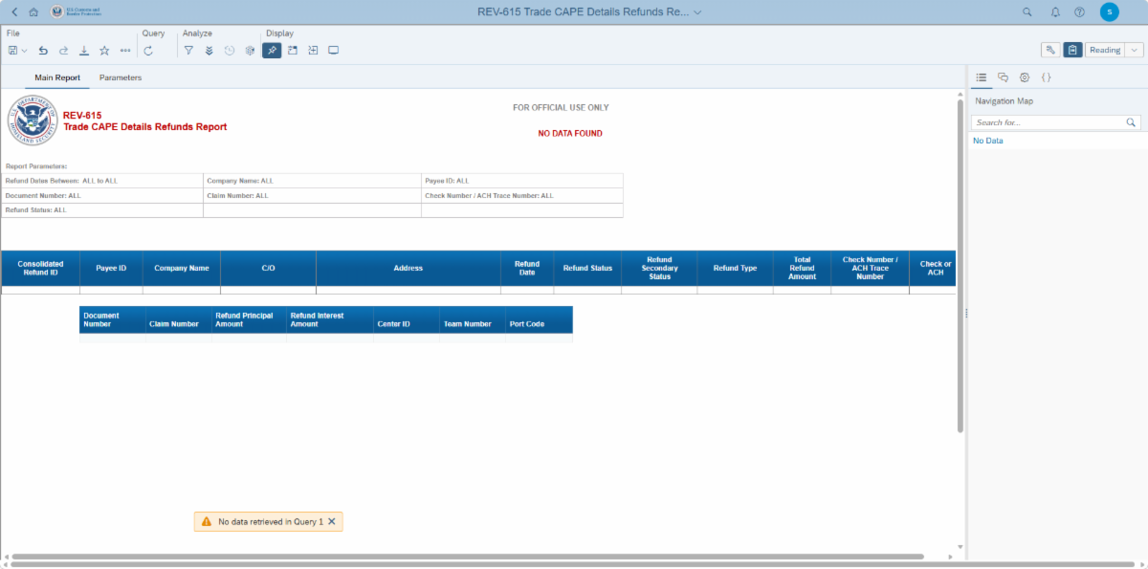
Task: Open the Save options dropdown arrow
Action: 25,51
